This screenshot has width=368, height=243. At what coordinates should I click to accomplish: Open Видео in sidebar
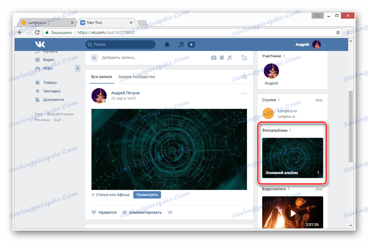pyautogui.click(x=48, y=60)
